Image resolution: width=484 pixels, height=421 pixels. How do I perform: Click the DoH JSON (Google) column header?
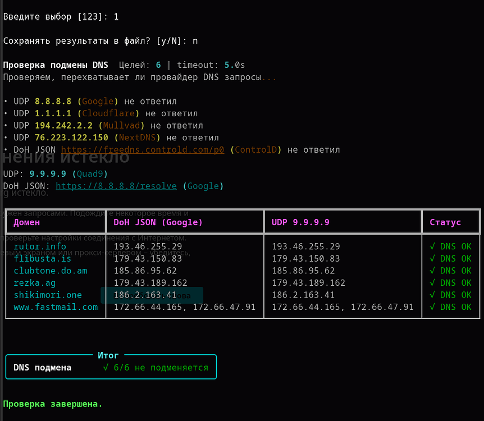click(158, 222)
